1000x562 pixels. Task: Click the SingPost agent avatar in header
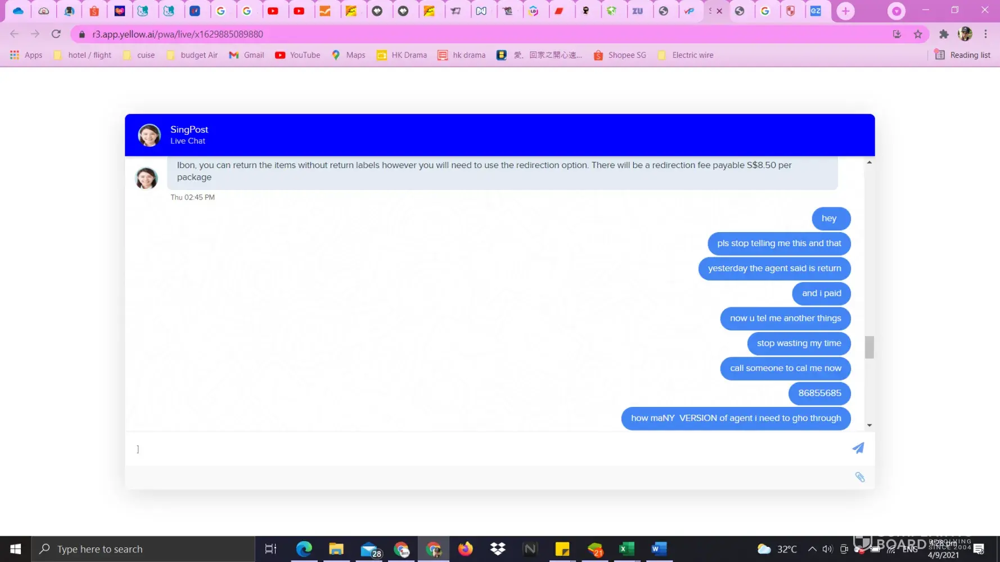coord(150,135)
